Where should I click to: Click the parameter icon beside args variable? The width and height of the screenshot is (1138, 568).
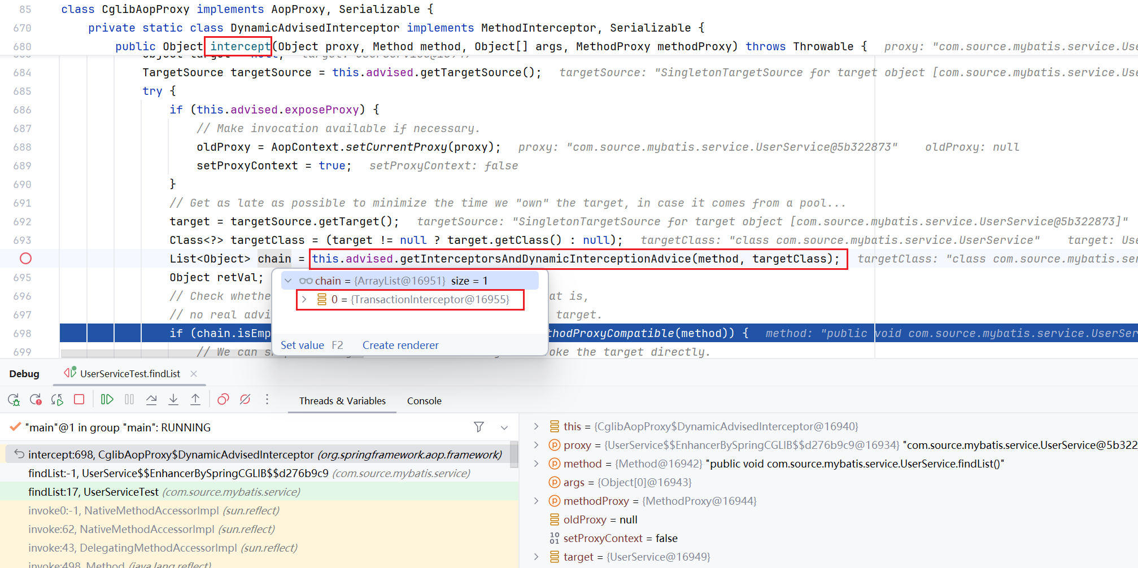tap(555, 482)
